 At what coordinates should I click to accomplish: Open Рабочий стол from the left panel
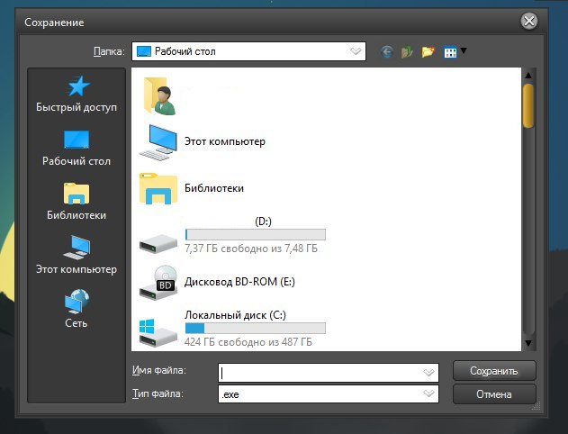(77, 149)
